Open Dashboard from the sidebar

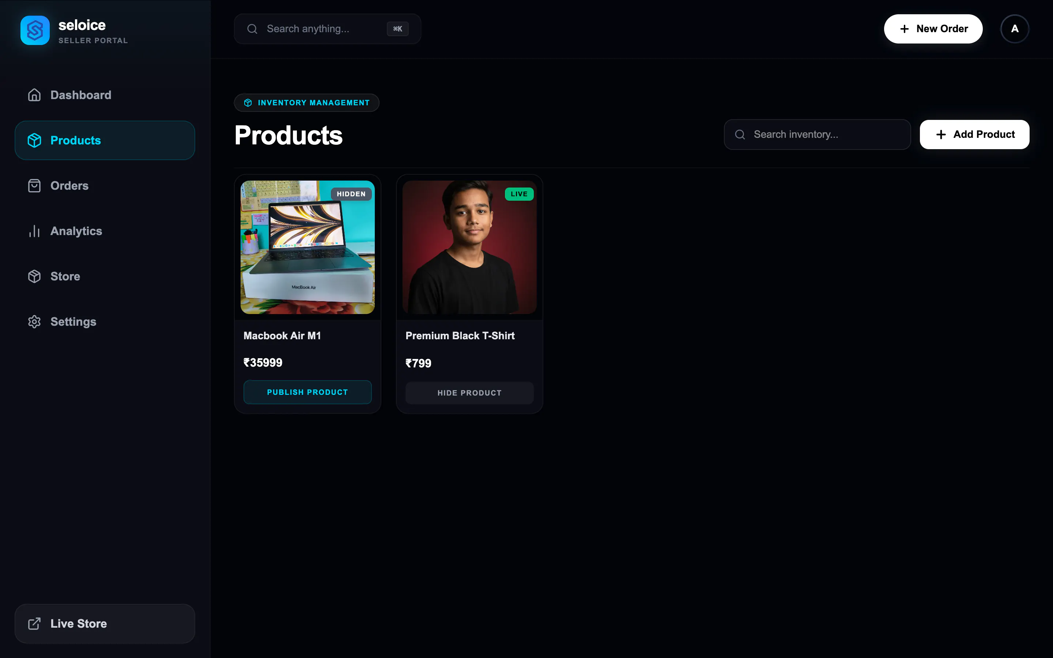point(105,95)
